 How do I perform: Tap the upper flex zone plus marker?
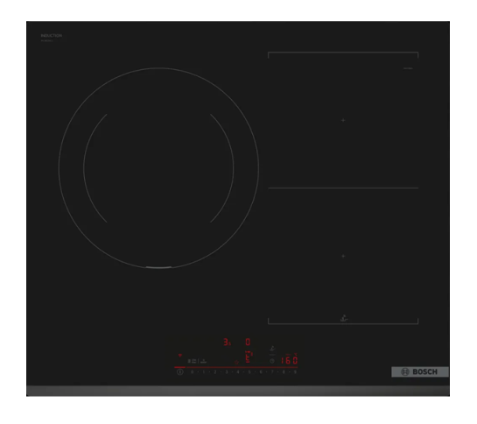coord(343,120)
